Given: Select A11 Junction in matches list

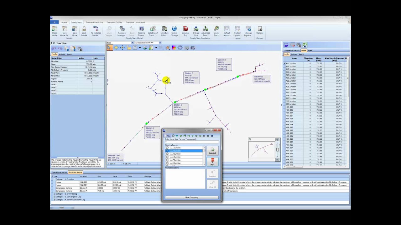Looking at the screenshot, I should [x=184, y=148].
